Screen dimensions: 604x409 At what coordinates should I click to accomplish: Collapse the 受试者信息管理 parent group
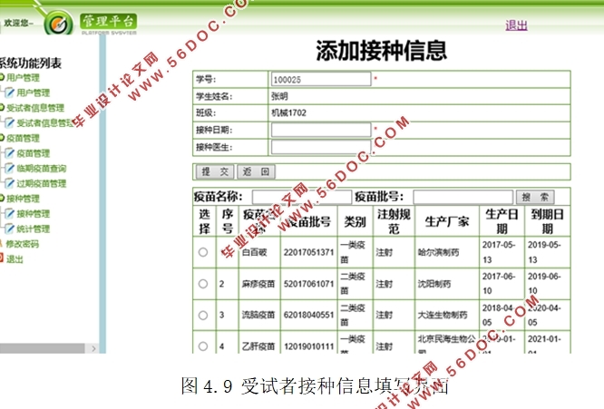click(x=2, y=108)
